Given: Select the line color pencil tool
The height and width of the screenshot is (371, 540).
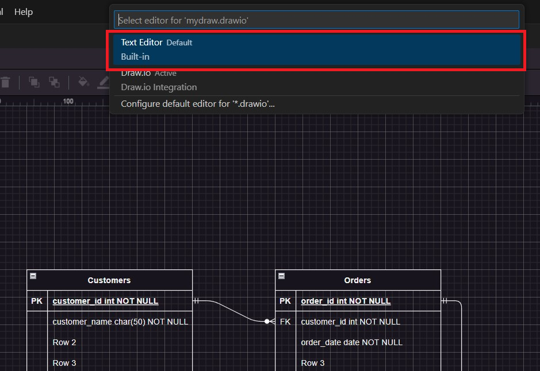Looking at the screenshot, I should tap(104, 82).
